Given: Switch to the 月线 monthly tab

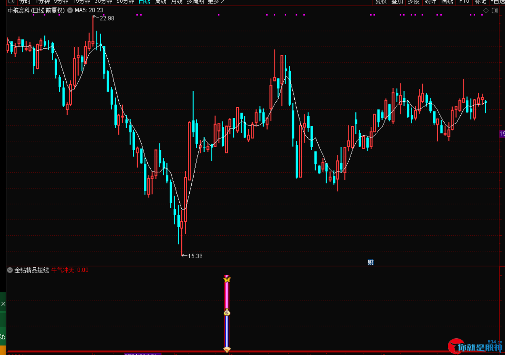Looking at the screenshot, I should (177, 2).
